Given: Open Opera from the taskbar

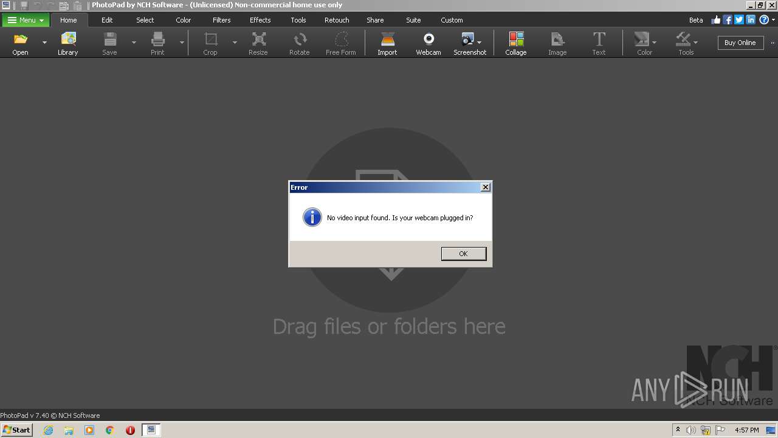Looking at the screenshot, I should (x=130, y=430).
